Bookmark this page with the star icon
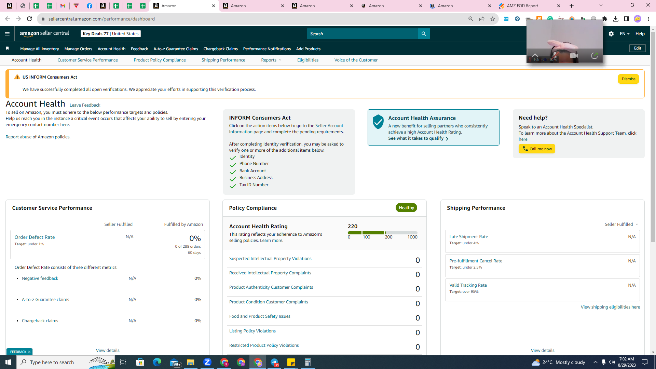This screenshot has width=656, height=369. pyautogui.click(x=493, y=19)
